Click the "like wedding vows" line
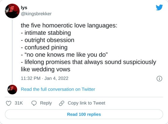The image size is (168, 124). [46, 69]
